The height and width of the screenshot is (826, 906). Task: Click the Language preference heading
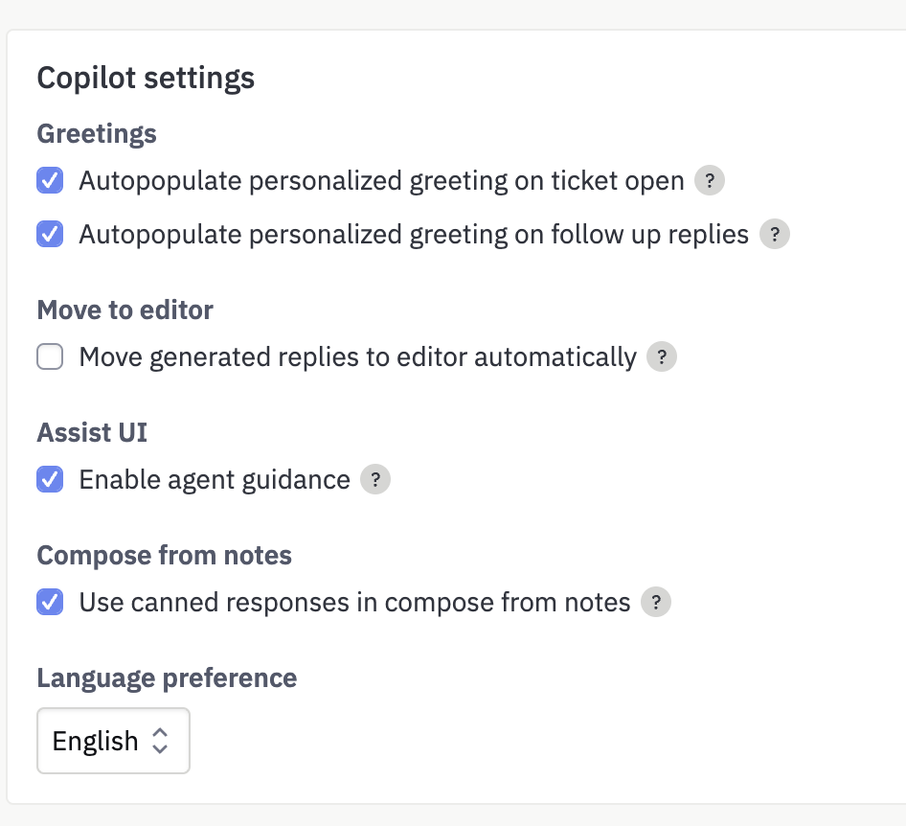pos(167,678)
